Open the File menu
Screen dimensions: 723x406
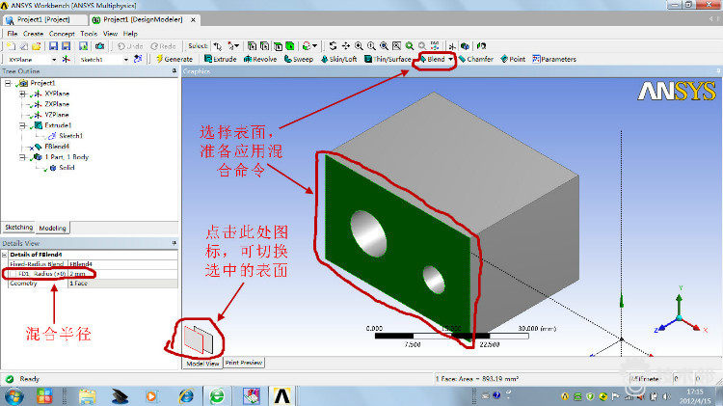pyautogui.click(x=12, y=34)
